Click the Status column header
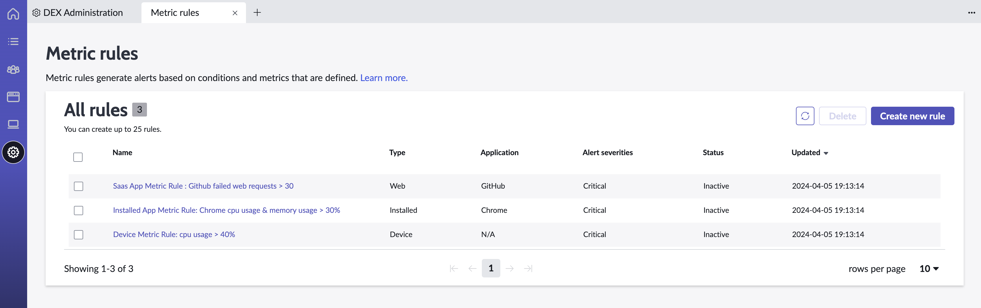This screenshot has height=308, width=981. 713,153
